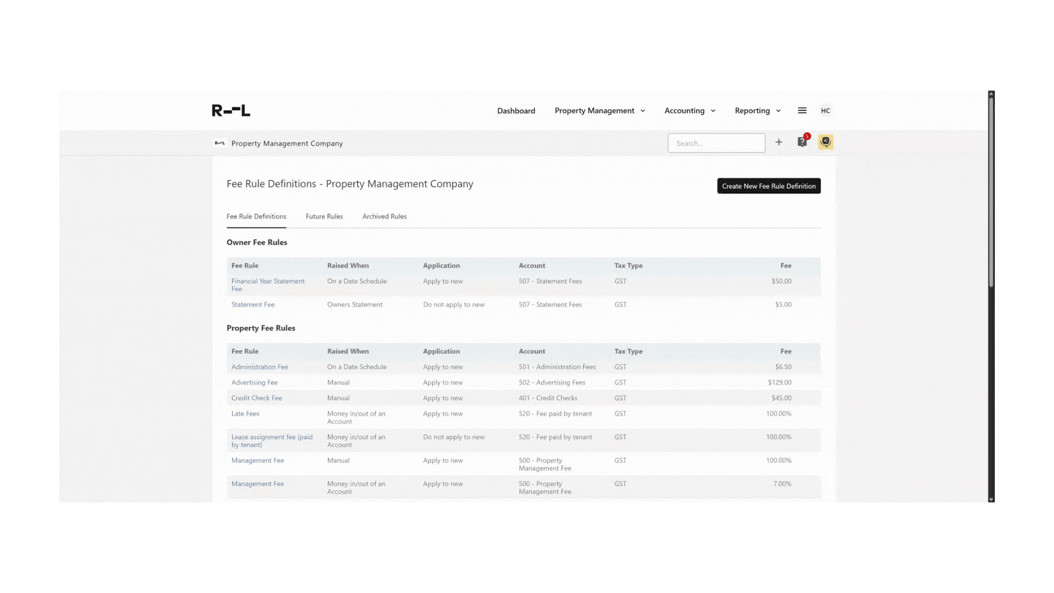The image size is (1054, 593).
Task: Click the page vertical scrollbar
Action: tap(991, 192)
